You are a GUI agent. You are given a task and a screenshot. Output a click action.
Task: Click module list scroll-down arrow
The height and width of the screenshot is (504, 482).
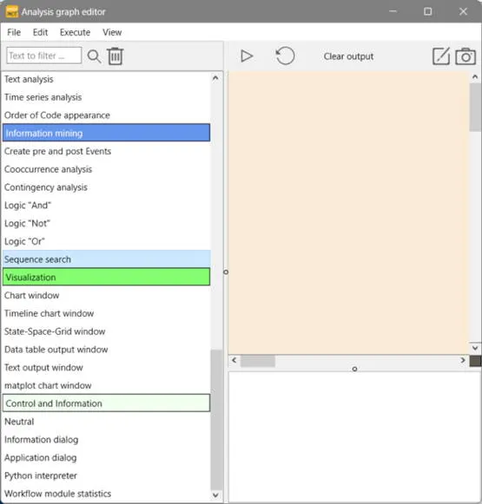tap(216, 495)
